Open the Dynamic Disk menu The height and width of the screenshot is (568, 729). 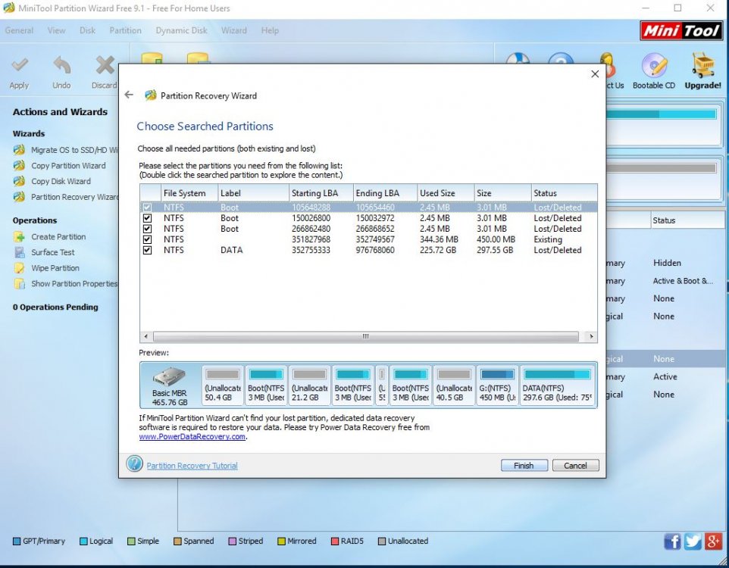click(x=181, y=30)
